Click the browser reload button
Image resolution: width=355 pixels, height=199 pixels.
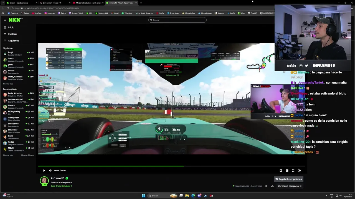pyautogui.click(x=7, y=8)
